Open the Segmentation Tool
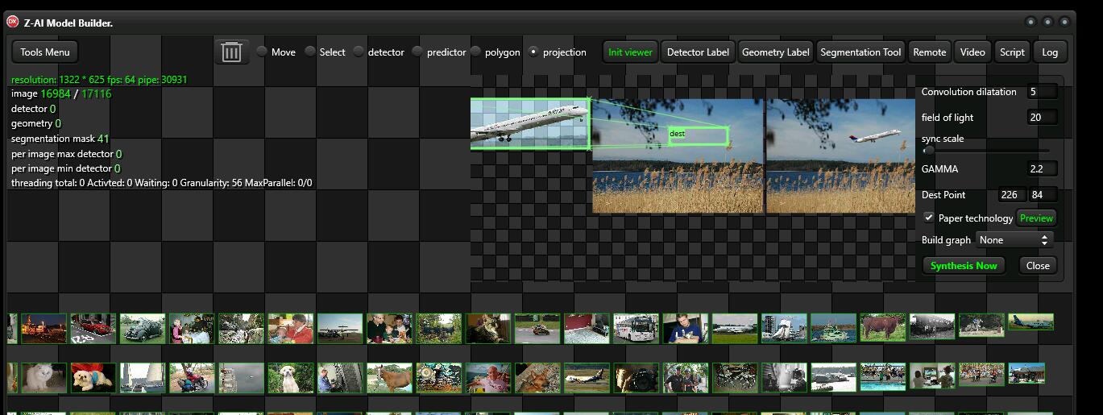 [x=860, y=52]
